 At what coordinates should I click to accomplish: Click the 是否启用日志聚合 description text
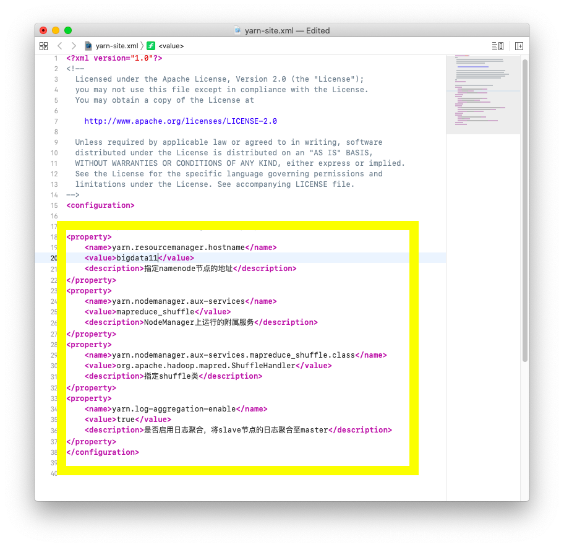click(x=236, y=430)
